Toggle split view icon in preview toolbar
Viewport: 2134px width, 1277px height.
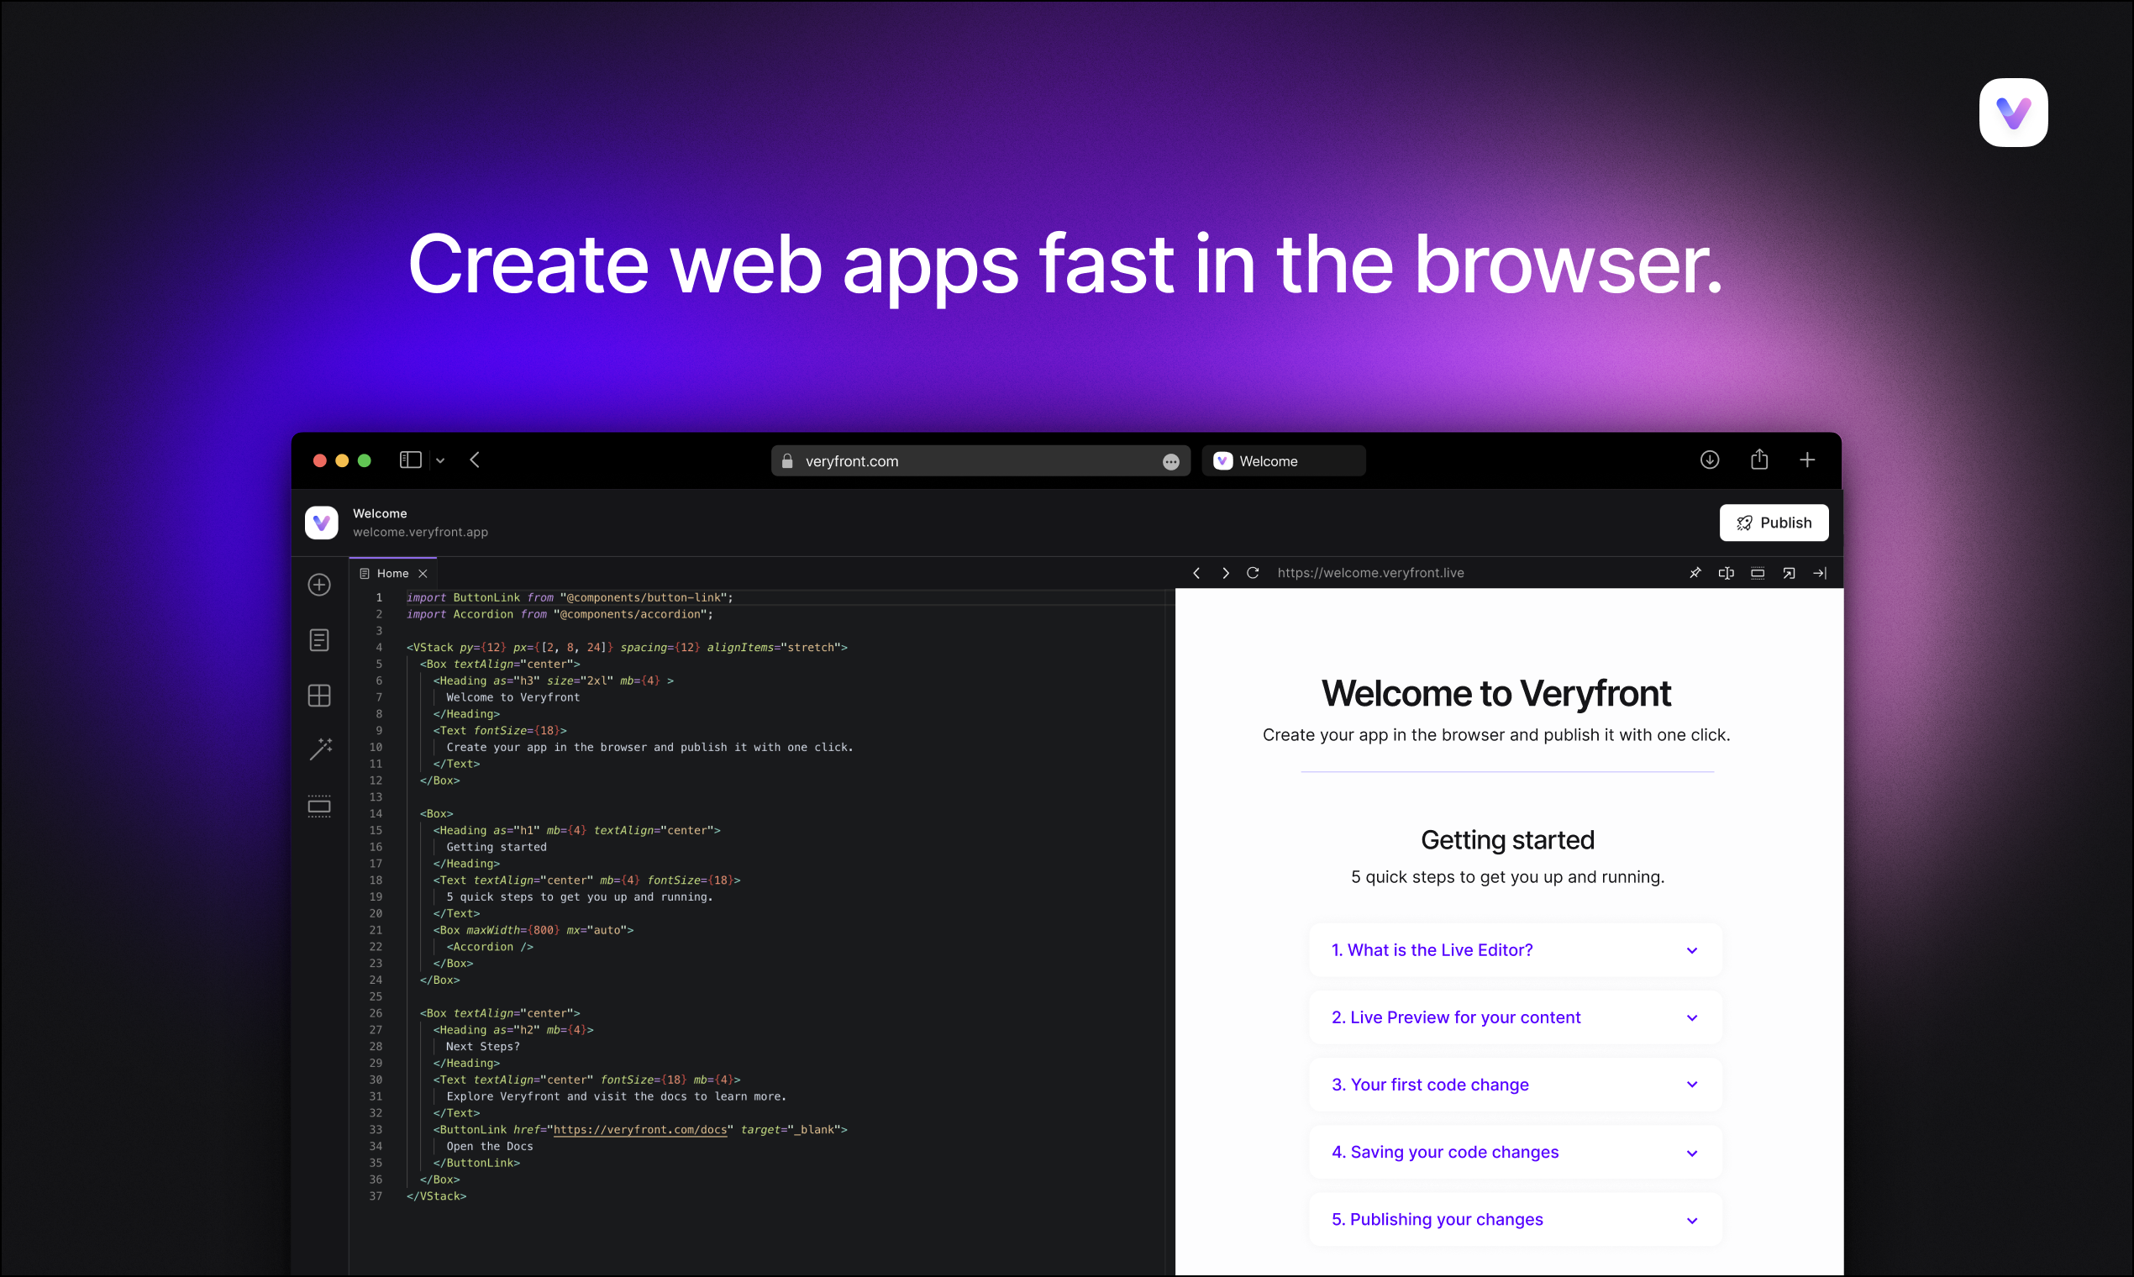(1726, 573)
